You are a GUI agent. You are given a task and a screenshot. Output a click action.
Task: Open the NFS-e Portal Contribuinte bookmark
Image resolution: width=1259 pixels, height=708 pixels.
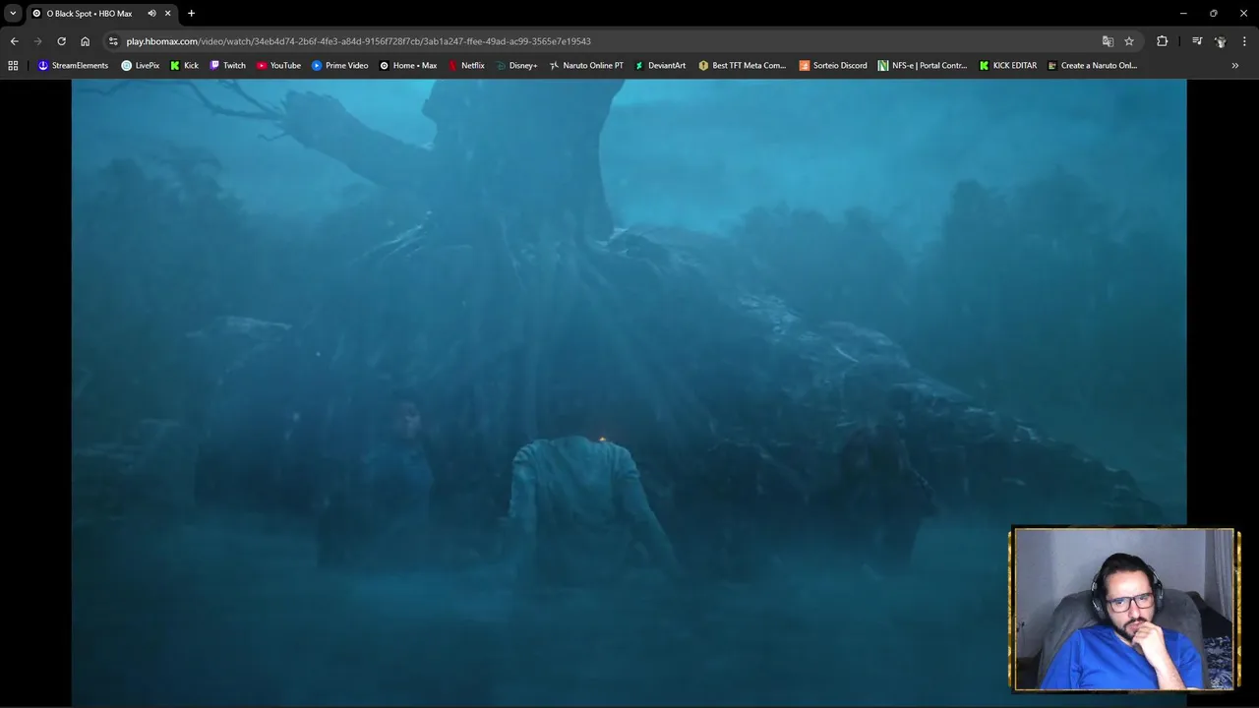(923, 66)
